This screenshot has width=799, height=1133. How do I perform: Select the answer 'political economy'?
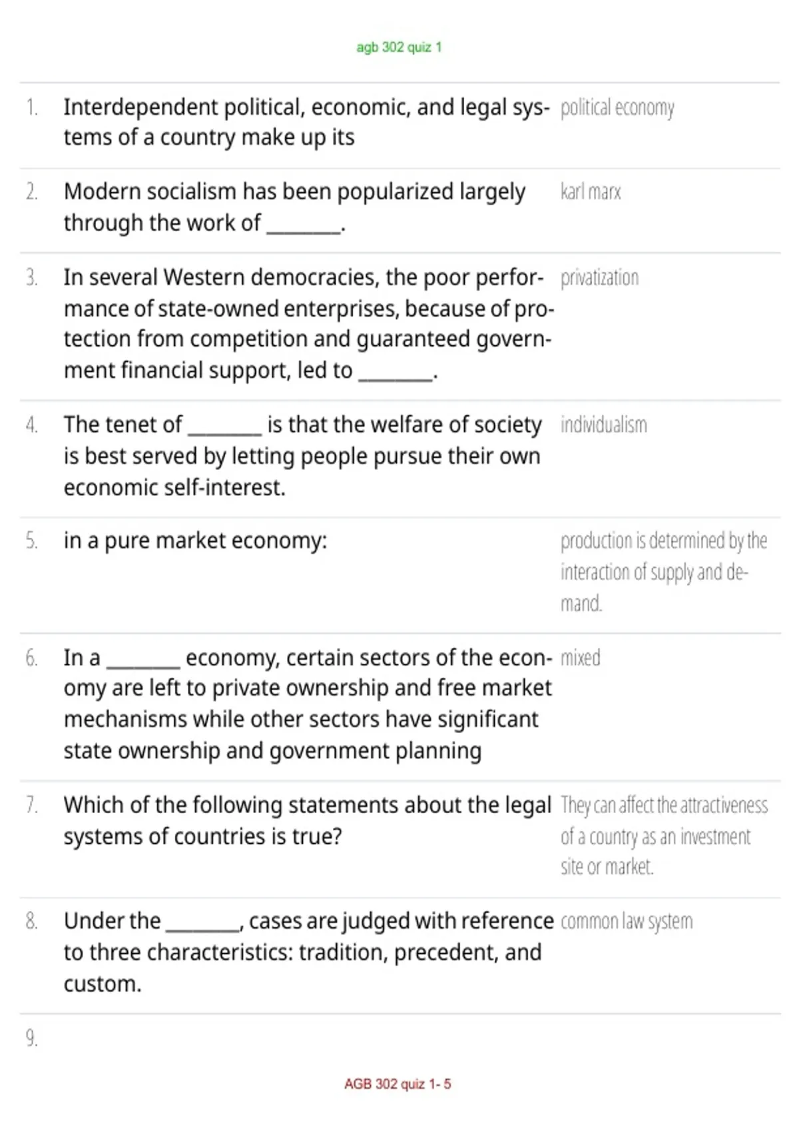617,108
